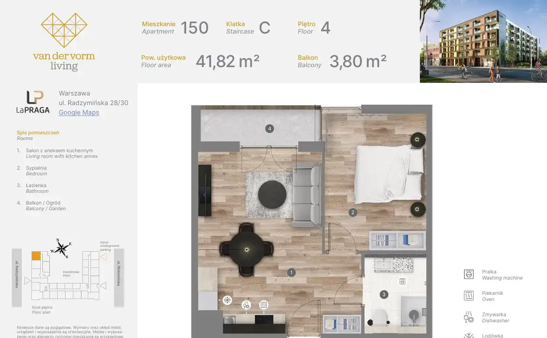The height and width of the screenshot is (338, 547).
Task: Click the round dining table on the plan
Action: [247, 249]
